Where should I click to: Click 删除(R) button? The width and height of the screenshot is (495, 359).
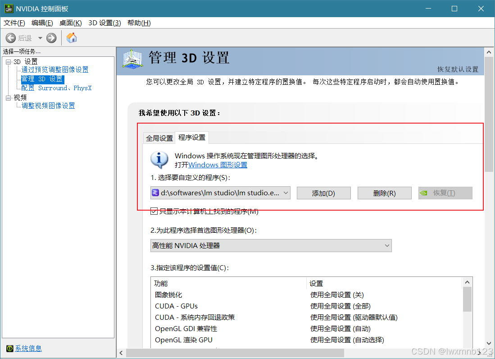(384, 193)
